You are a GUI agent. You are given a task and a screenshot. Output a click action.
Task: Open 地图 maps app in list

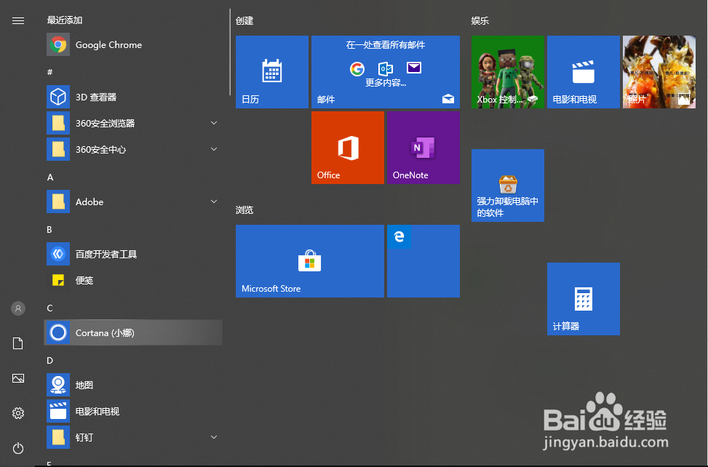(133, 385)
